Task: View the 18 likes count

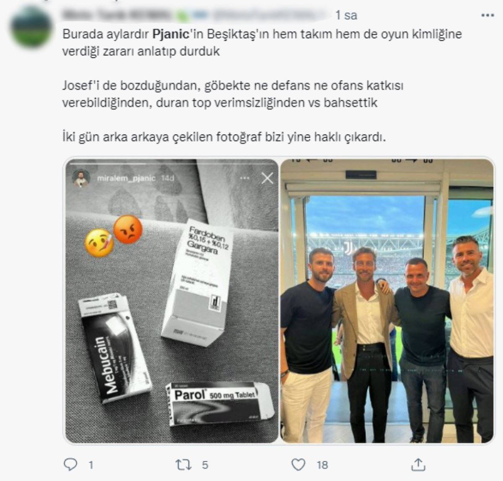Action: pos(322,465)
